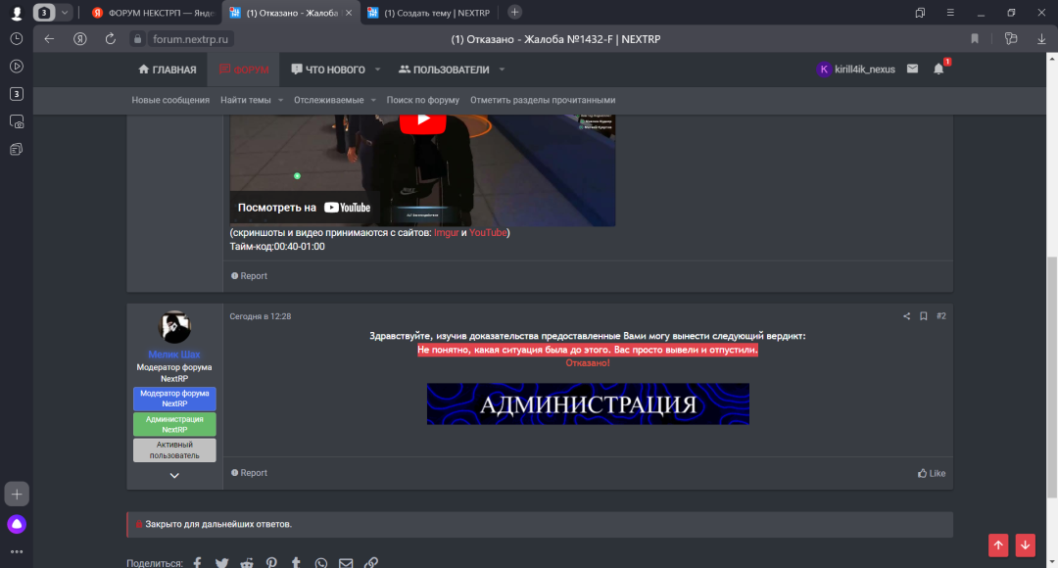Reload the page with the refresh icon

[x=111, y=39]
